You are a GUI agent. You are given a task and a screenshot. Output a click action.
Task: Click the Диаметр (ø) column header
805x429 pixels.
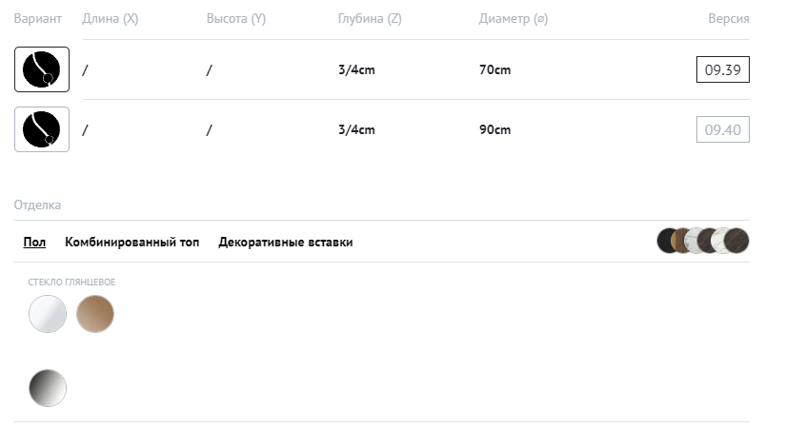pyautogui.click(x=513, y=18)
